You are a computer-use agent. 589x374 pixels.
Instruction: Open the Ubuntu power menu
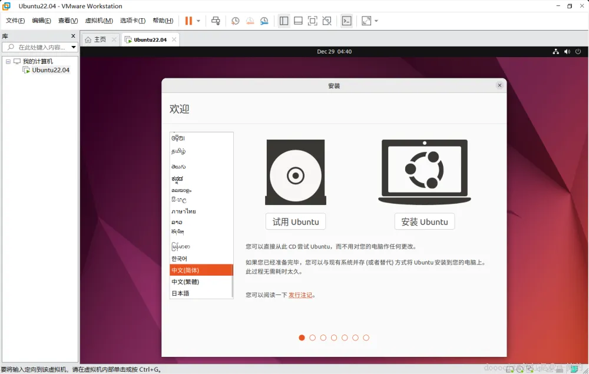pos(578,51)
